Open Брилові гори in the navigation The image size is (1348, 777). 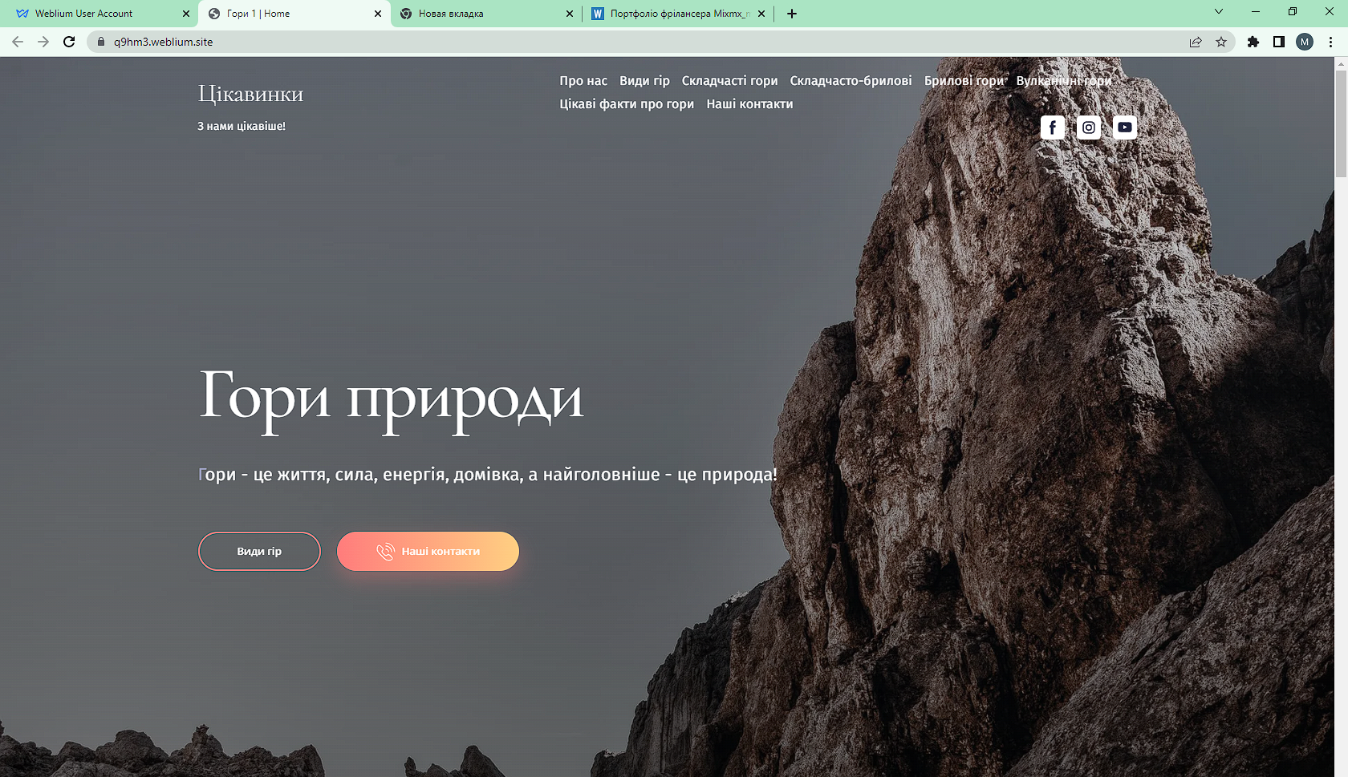pyautogui.click(x=964, y=81)
